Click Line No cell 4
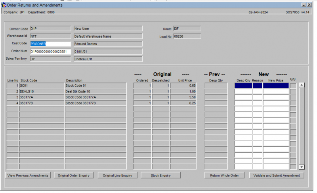 (13, 103)
